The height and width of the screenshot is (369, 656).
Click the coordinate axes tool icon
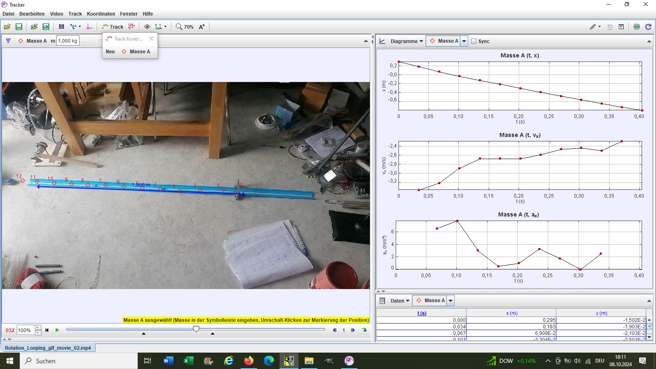point(89,27)
